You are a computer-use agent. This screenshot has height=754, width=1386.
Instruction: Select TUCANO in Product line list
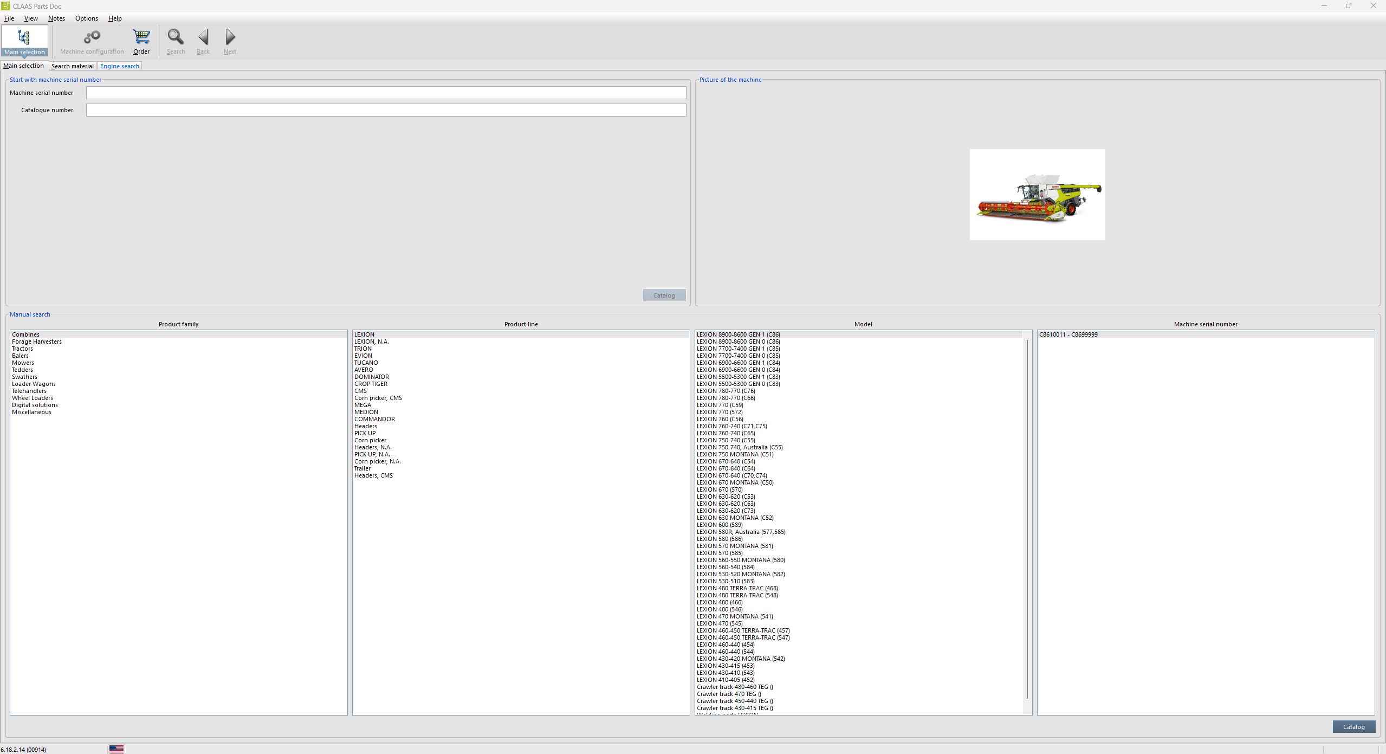pyautogui.click(x=366, y=363)
